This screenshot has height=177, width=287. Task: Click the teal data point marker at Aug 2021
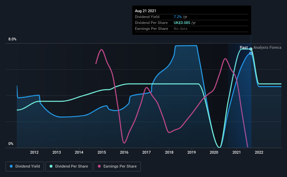click(x=251, y=49)
